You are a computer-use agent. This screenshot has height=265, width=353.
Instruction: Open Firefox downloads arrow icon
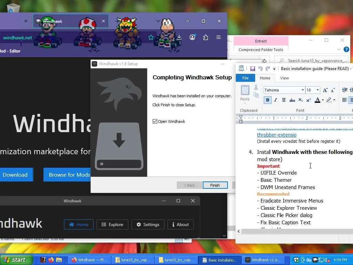coord(179,37)
